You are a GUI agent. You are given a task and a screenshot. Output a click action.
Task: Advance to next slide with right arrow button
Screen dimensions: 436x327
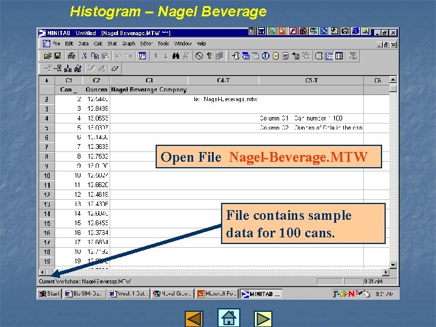(263, 319)
